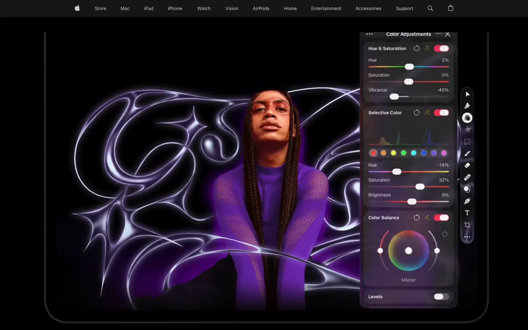The height and width of the screenshot is (330, 528).
Task: Select the Paint brush tool
Action: (x=468, y=153)
